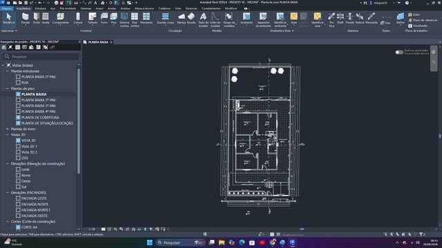The height and width of the screenshot is (248, 442).
Task: Close the PLANTA BAIXA view tab
Action: coord(111,42)
